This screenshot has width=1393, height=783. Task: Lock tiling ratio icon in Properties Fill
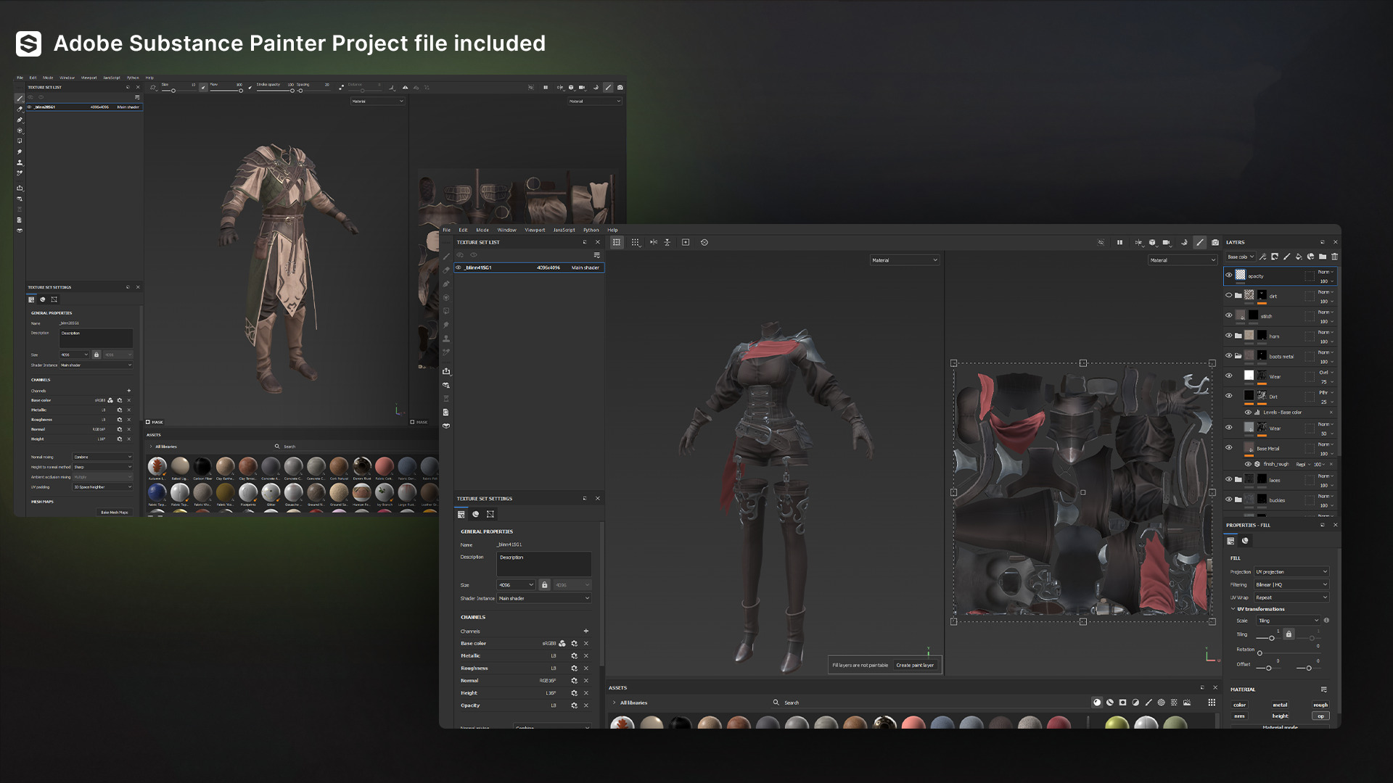[1289, 634]
